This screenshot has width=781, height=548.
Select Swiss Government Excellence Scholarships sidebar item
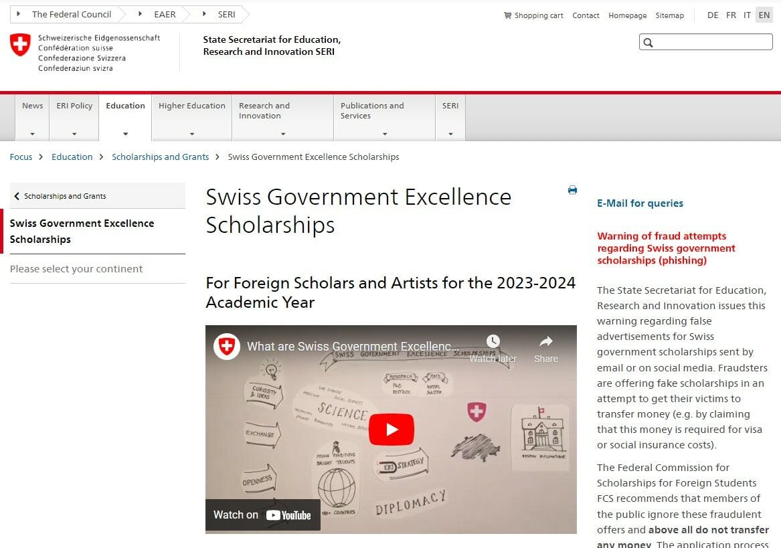(98, 231)
